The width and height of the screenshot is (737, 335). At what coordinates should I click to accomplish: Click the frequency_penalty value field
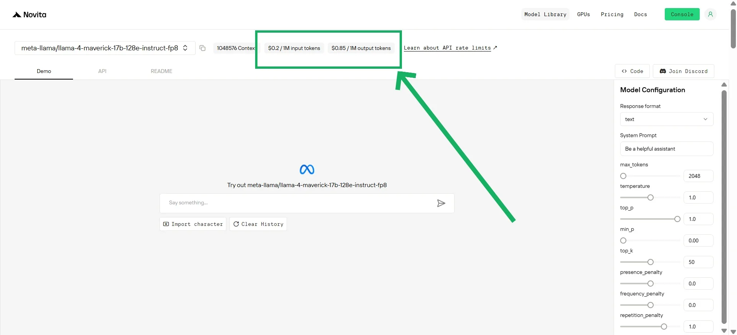tap(699, 305)
